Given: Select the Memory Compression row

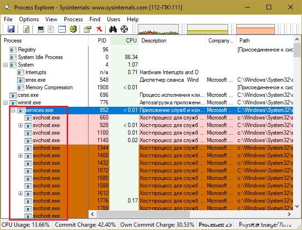Looking at the screenshot, I should [147, 88].
